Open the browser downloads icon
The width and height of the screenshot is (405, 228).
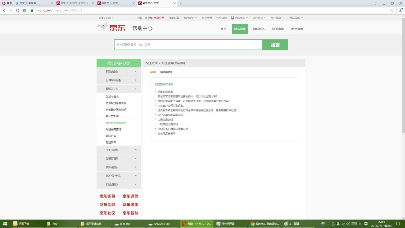point(400,10)
